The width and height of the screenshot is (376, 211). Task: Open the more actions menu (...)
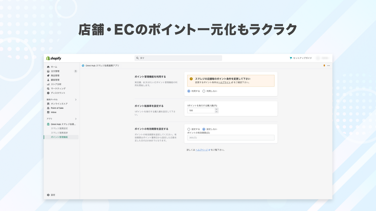click(329, 66)
